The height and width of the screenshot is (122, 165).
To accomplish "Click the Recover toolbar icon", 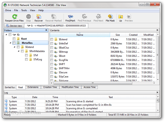I will pos(39,17).
